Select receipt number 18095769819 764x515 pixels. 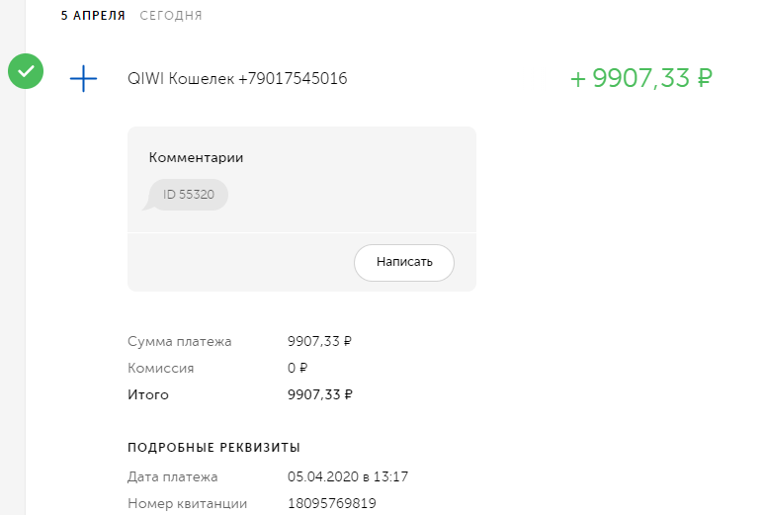(x=331, y=504)
